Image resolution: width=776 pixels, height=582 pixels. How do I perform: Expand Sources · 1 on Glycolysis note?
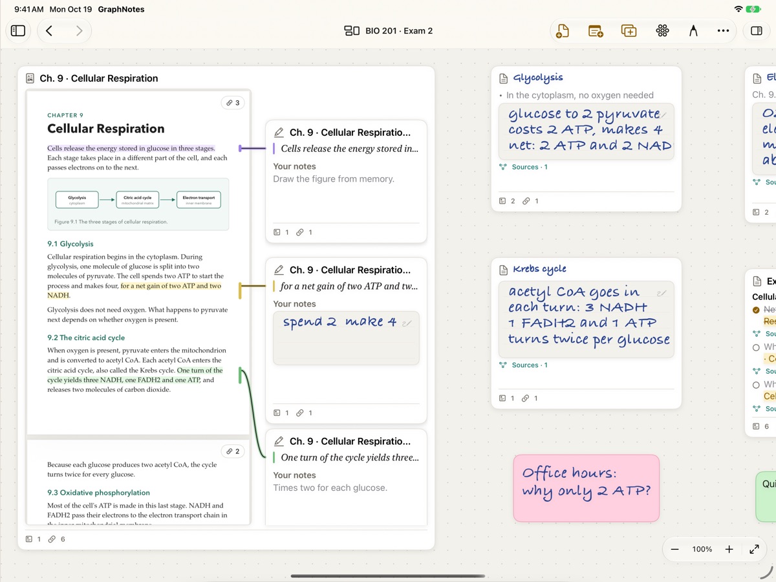pyautogui.click(x=524, y=167)
